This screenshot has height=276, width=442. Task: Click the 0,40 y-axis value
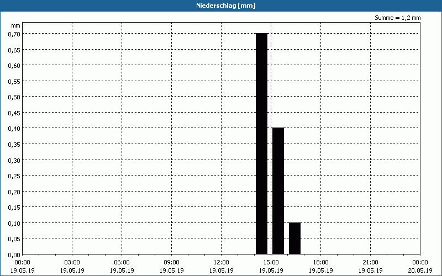coord(14,129)
